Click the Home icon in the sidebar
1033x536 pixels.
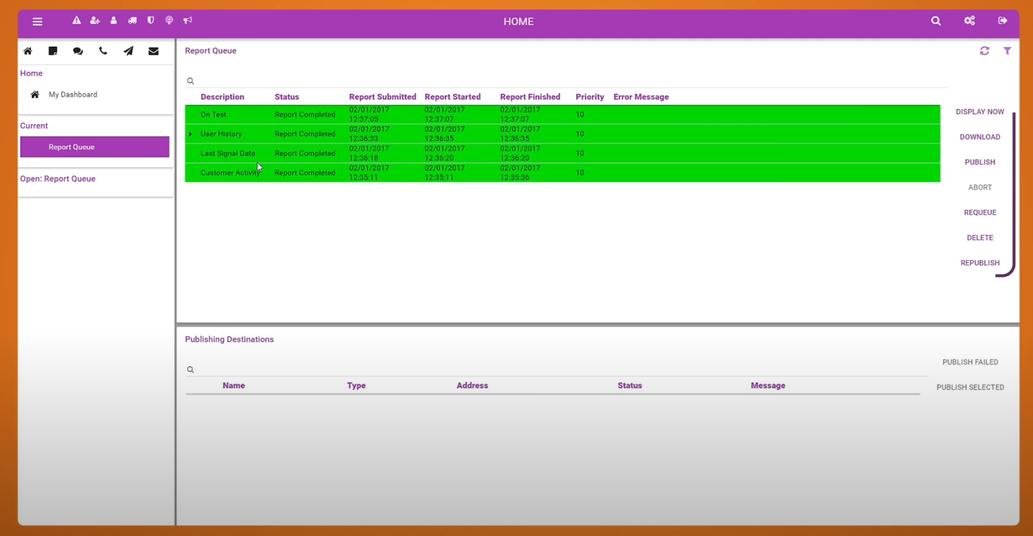(x=28, y=51)
